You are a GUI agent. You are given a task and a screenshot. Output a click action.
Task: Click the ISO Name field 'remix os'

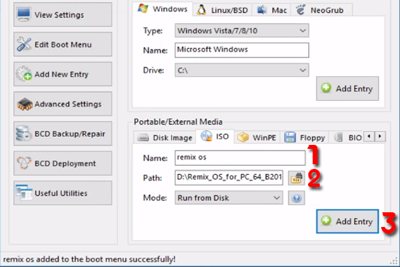click(240, 158)
